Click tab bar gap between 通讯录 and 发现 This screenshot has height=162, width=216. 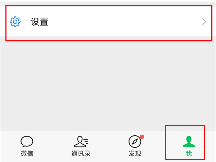(109, 147)
